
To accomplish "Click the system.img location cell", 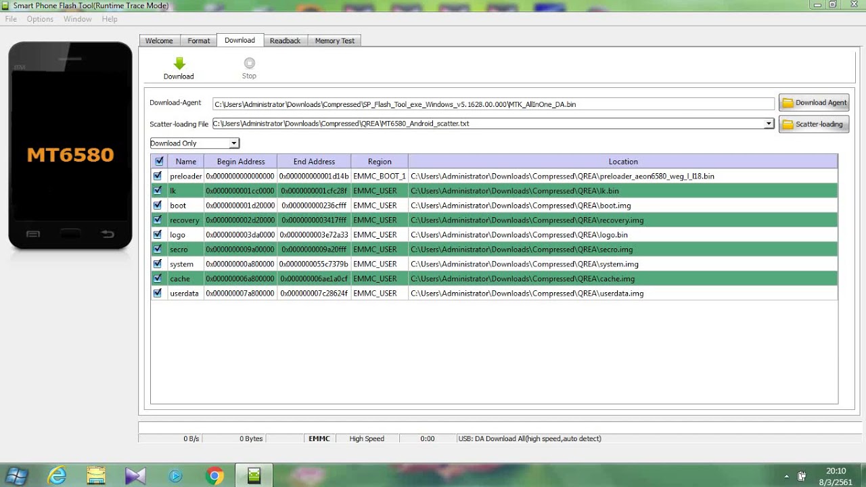I will pos(623,264).
